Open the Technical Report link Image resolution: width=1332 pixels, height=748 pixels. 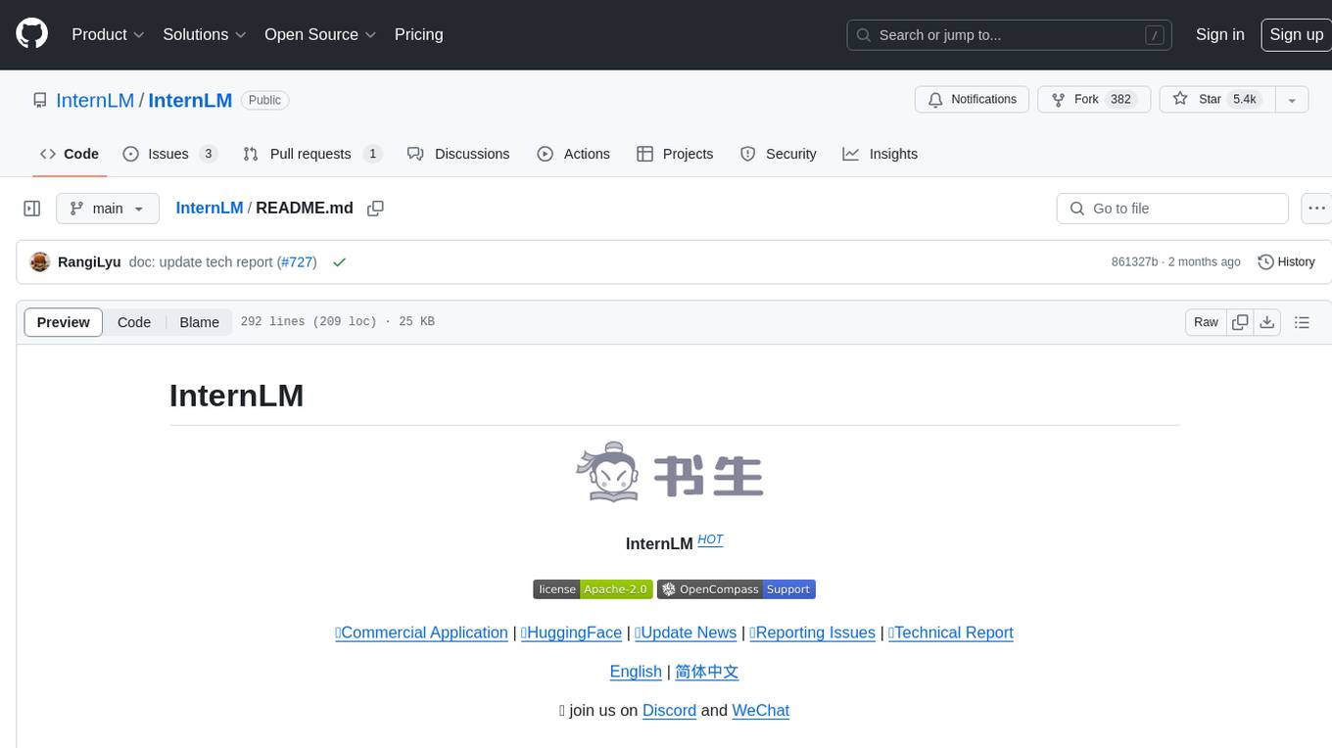coord(951,632)
